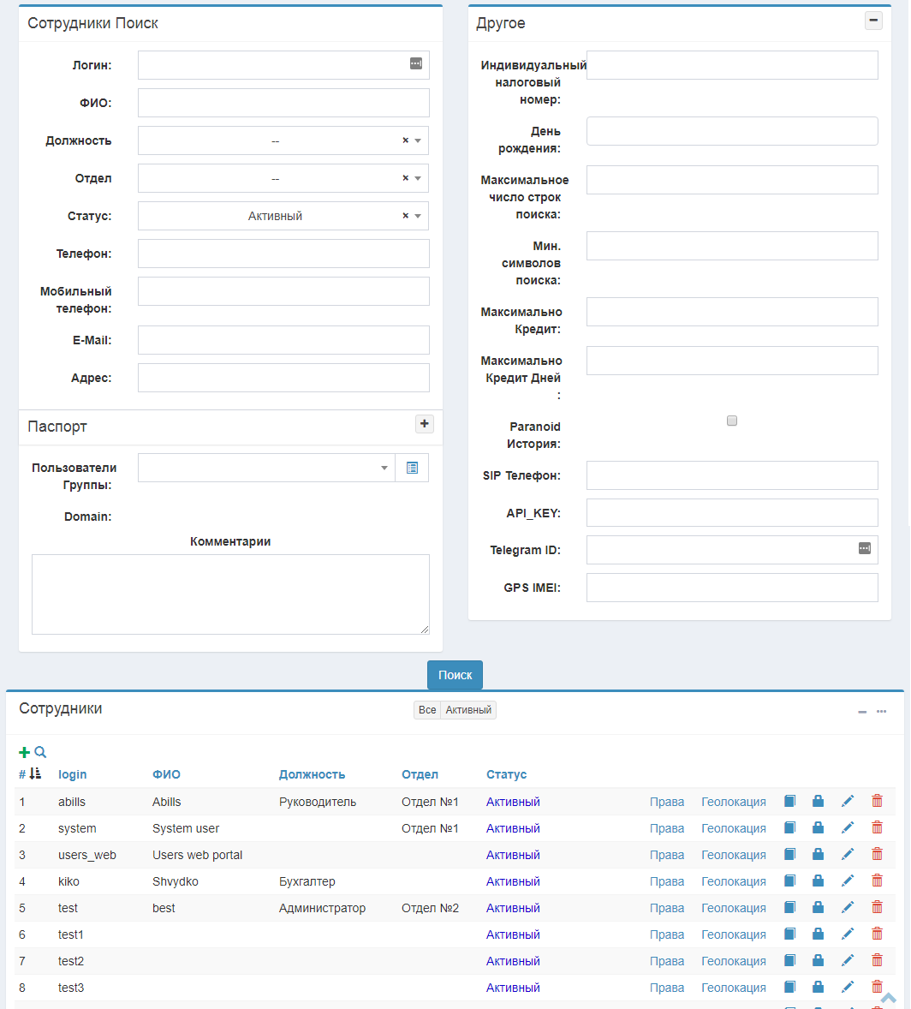Expand the Паспорт section with plus button
Viewport: 911px width, 1009px height.
pyautogui.click(x=425, y=424)
